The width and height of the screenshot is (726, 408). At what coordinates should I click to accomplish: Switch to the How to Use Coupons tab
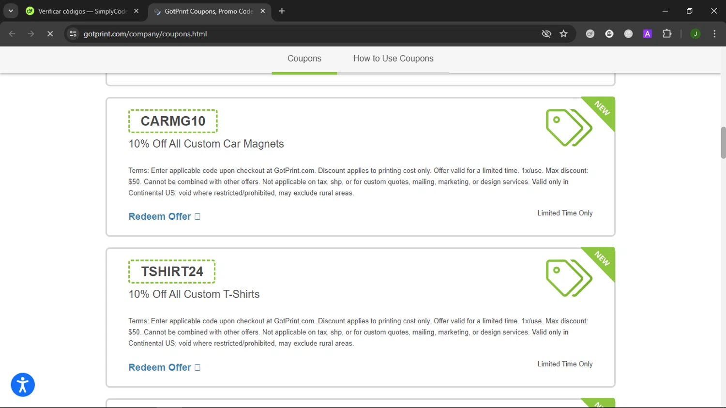(x=393, y=59)
